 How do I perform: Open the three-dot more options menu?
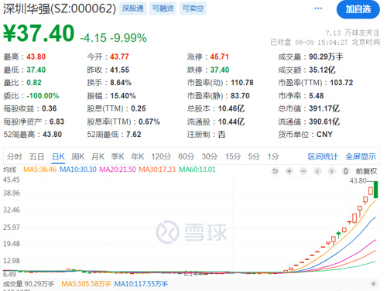point(318,9)
